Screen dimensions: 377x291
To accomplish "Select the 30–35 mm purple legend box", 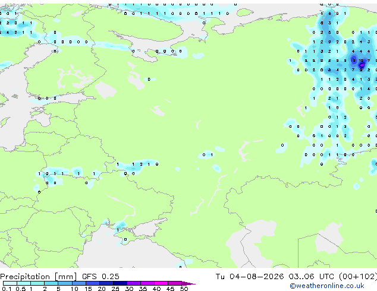I will click(133, 283).
